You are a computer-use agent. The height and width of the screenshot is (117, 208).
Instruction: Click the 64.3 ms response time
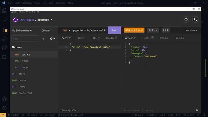[x=153, y=30]
